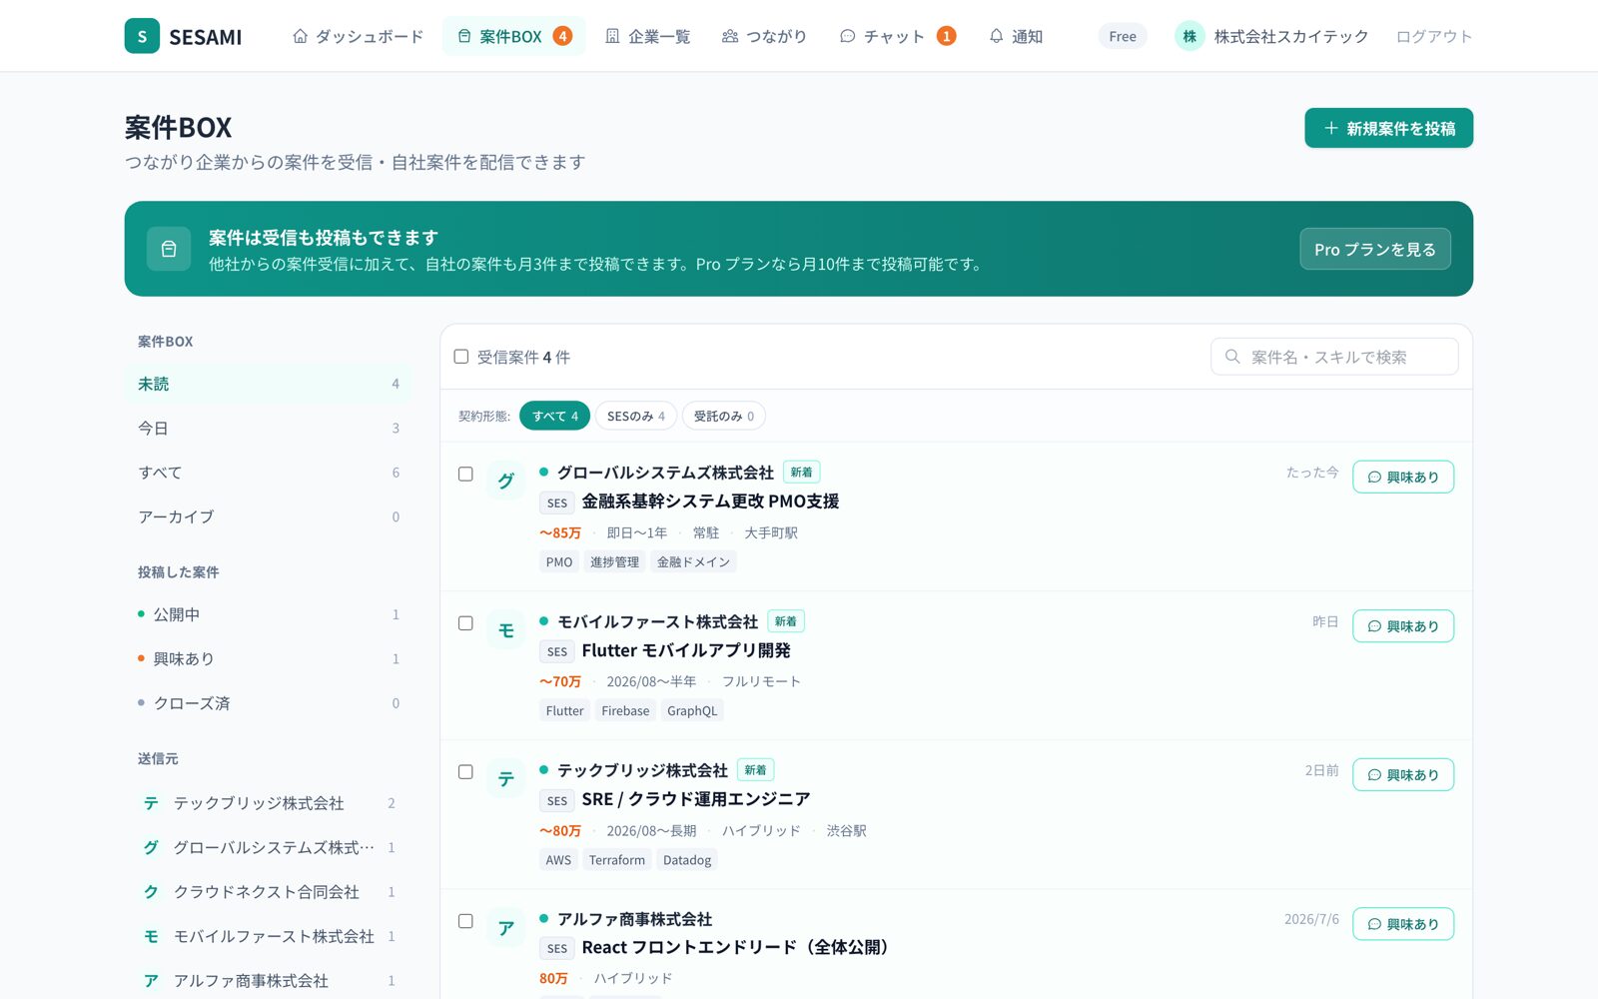Click the 株 company avatar icon
Screen dimensions: 1598x999
[1190, 36]
